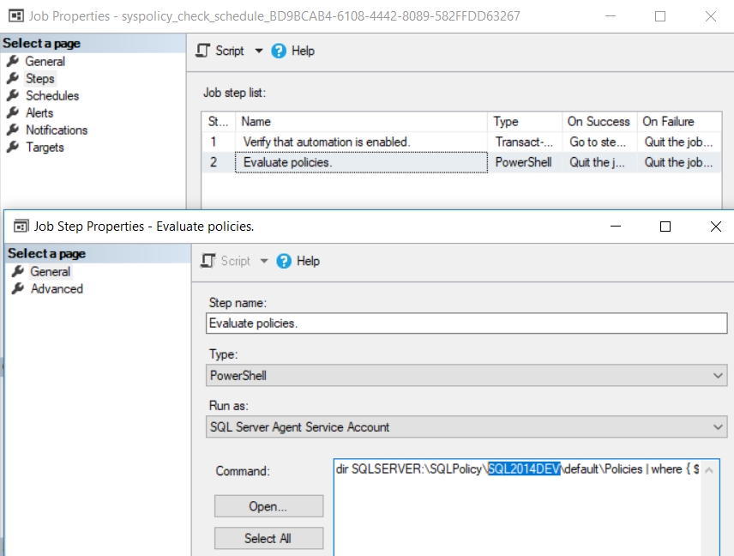Click the Select All button
The image size is (734, 556).
(x=268, y=538)
